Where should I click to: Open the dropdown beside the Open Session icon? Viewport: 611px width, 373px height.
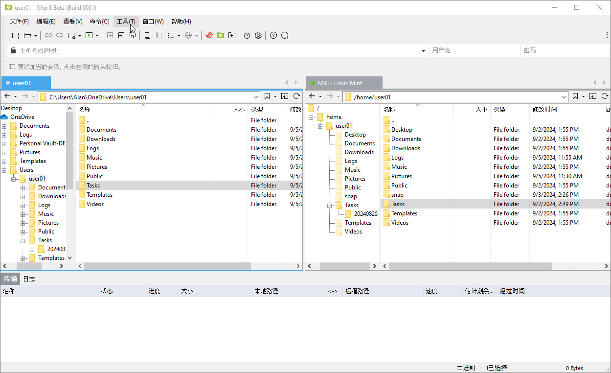pyautogui.click(x=35, y=36)
